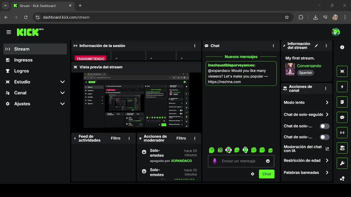Open options menu for Información del stream
Screen dimensions: 351x197
326,46
